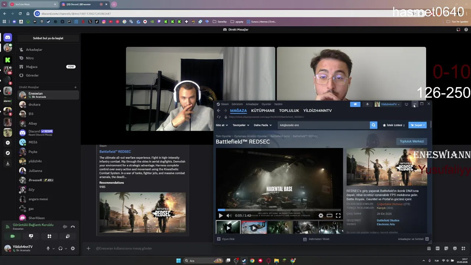Open Psyke direct message
471x265 pixels.
pyautogui.click(x=48, y=152)
